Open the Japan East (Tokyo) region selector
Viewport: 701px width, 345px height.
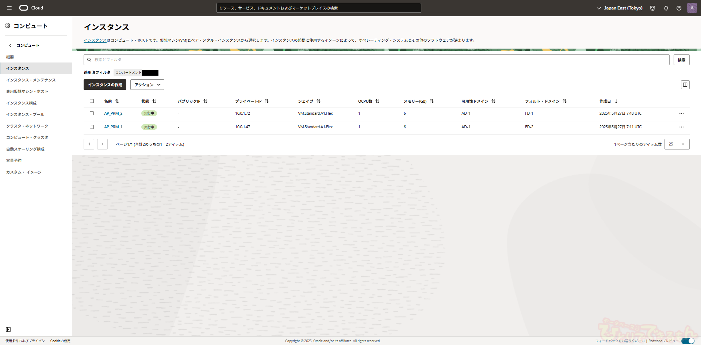pyautogui.click(x=619, y=8)
